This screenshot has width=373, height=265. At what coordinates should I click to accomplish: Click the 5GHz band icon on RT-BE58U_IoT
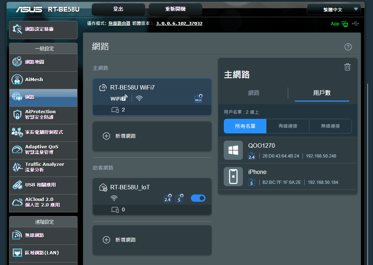tap(179, 198)
